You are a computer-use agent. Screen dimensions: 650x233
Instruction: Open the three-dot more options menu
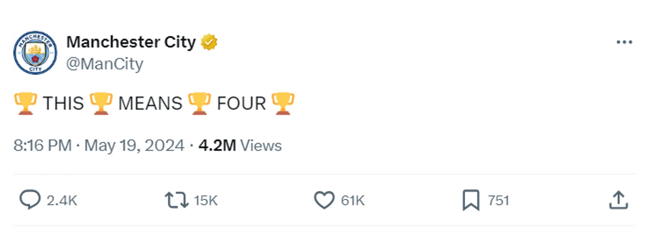coord(624,42)
